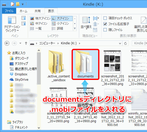Go up one folder level

[26, 43]
